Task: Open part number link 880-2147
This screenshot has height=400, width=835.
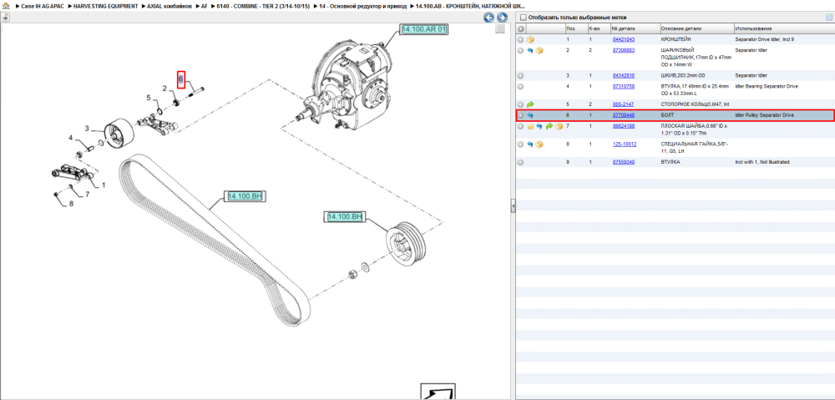Action: (x=623, y=104)
